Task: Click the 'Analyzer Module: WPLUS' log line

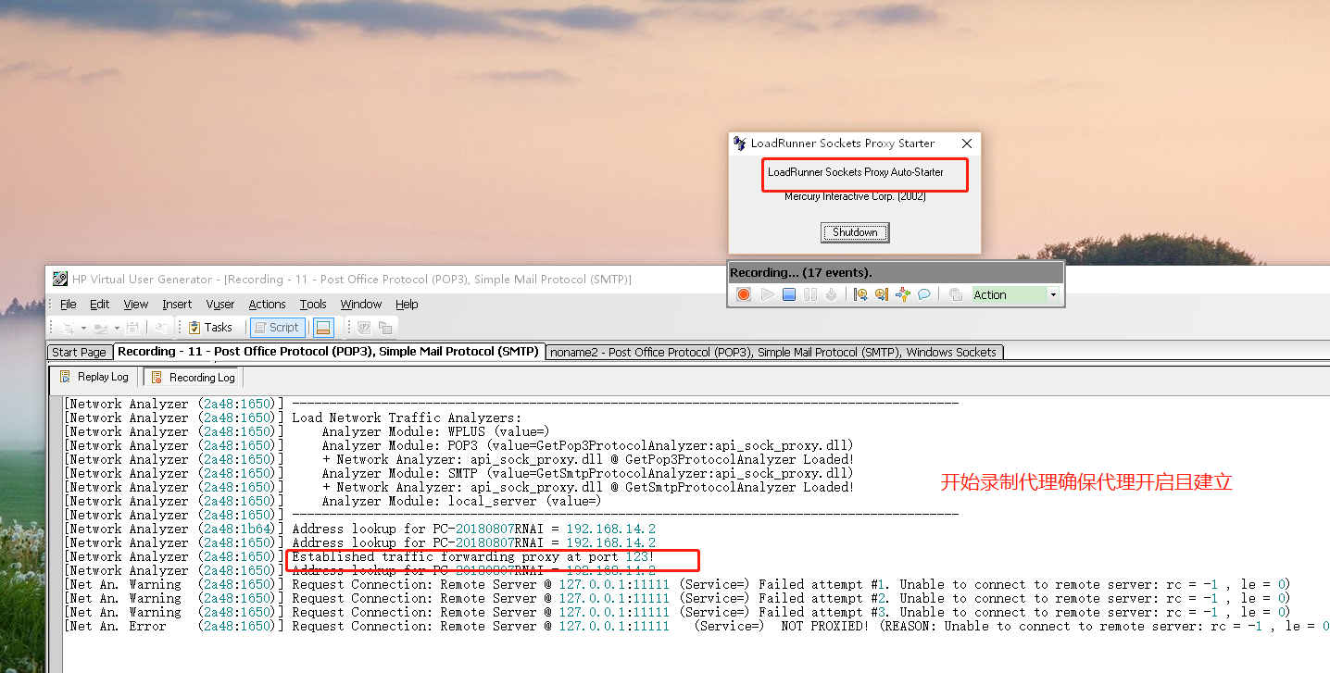Action: pyautogui.click(x=435, y=431)
